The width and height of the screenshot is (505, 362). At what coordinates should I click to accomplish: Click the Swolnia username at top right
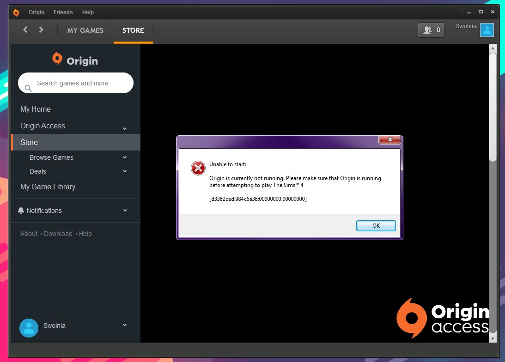[x=466, y=26]
